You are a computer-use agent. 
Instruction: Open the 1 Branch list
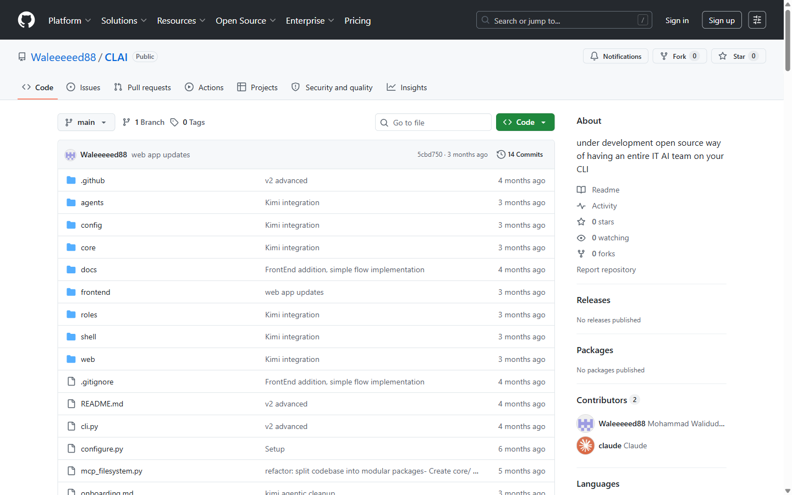144,122
